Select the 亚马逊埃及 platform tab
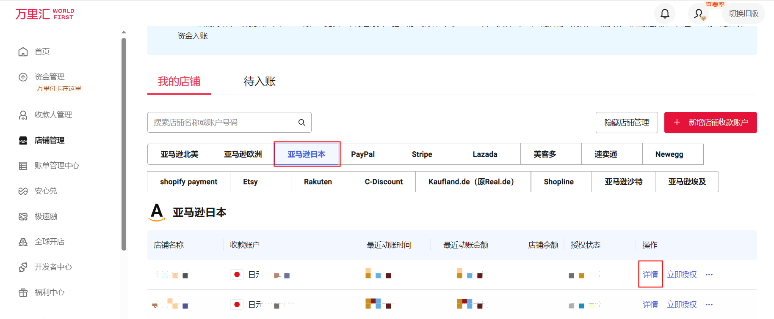 click(x=687, y=182)
